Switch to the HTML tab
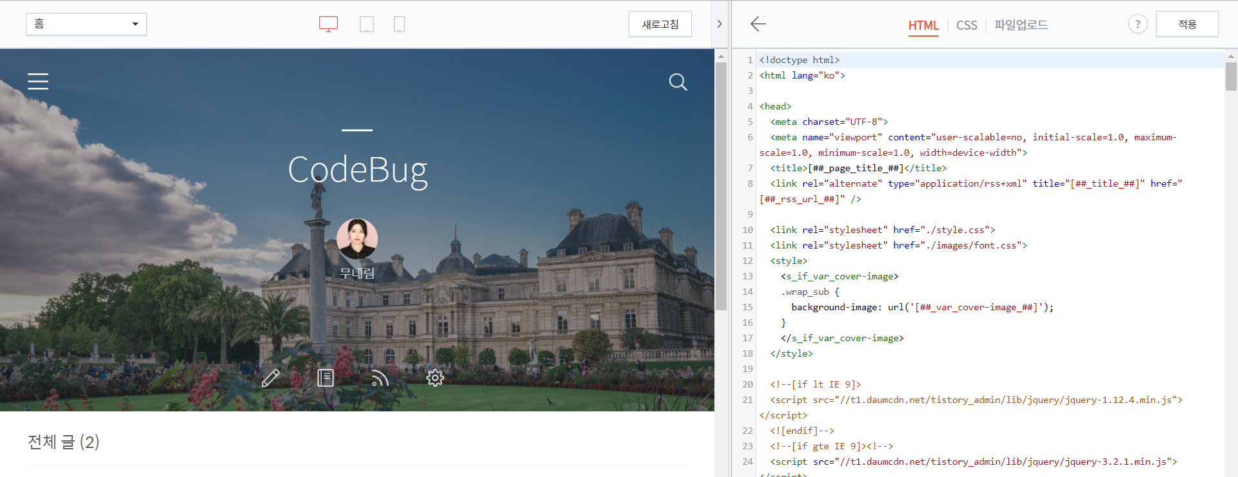Screen dimensions: 1238x477 click(x=923, y=25)
